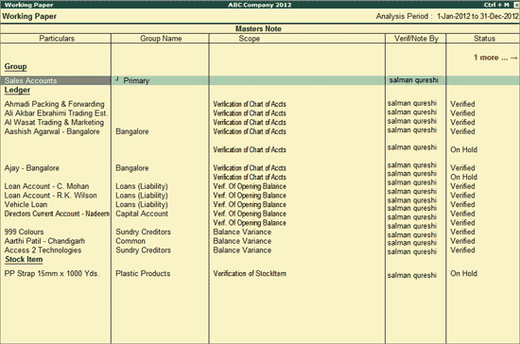Open Loan Account - R.K. Wilson row
The height and width of the screenshot is (344, 520).
51,196
